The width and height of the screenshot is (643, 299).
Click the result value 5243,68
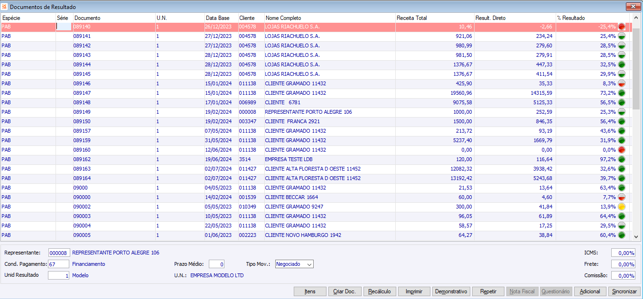(x=541, y=178)
